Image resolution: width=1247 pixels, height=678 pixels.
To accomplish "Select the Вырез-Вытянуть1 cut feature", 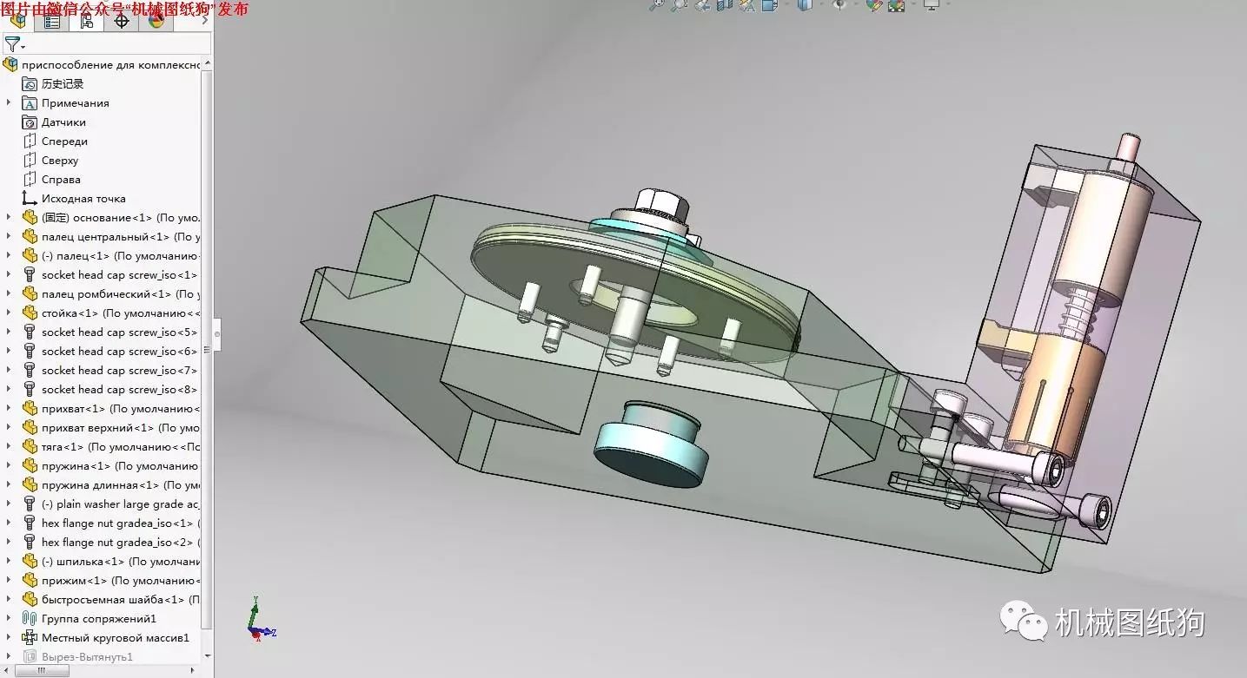I will [87, 657].
